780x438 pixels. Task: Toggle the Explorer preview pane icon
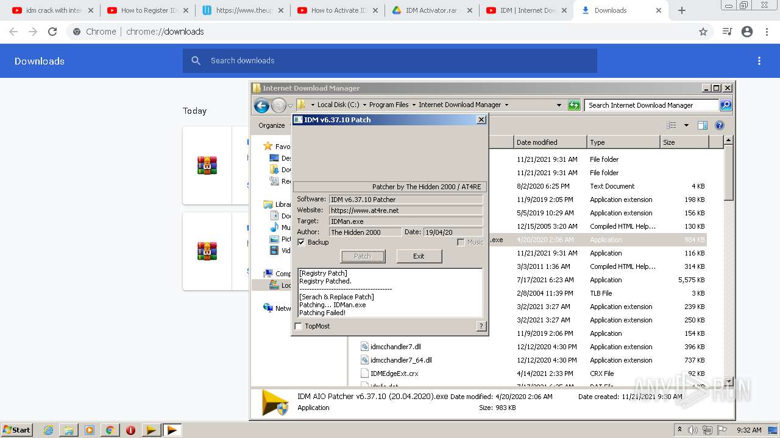[x=703, y=125]
